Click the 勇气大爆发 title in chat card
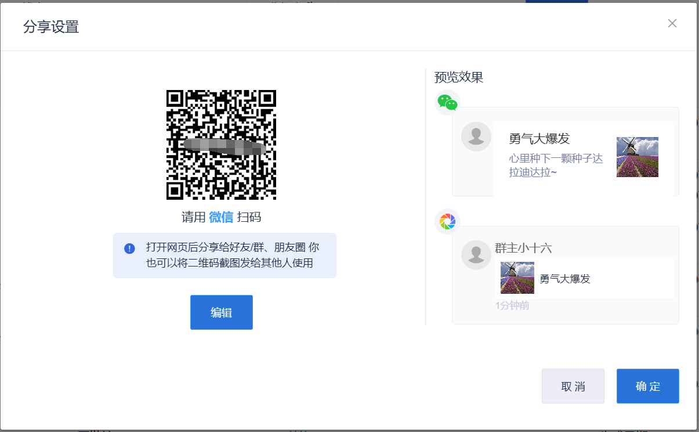The image size is (699, 432). click(x=539, y=139)
